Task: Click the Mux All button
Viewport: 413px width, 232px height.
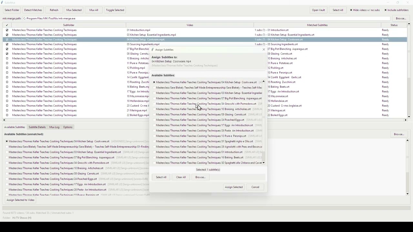Action: point(94,10)
